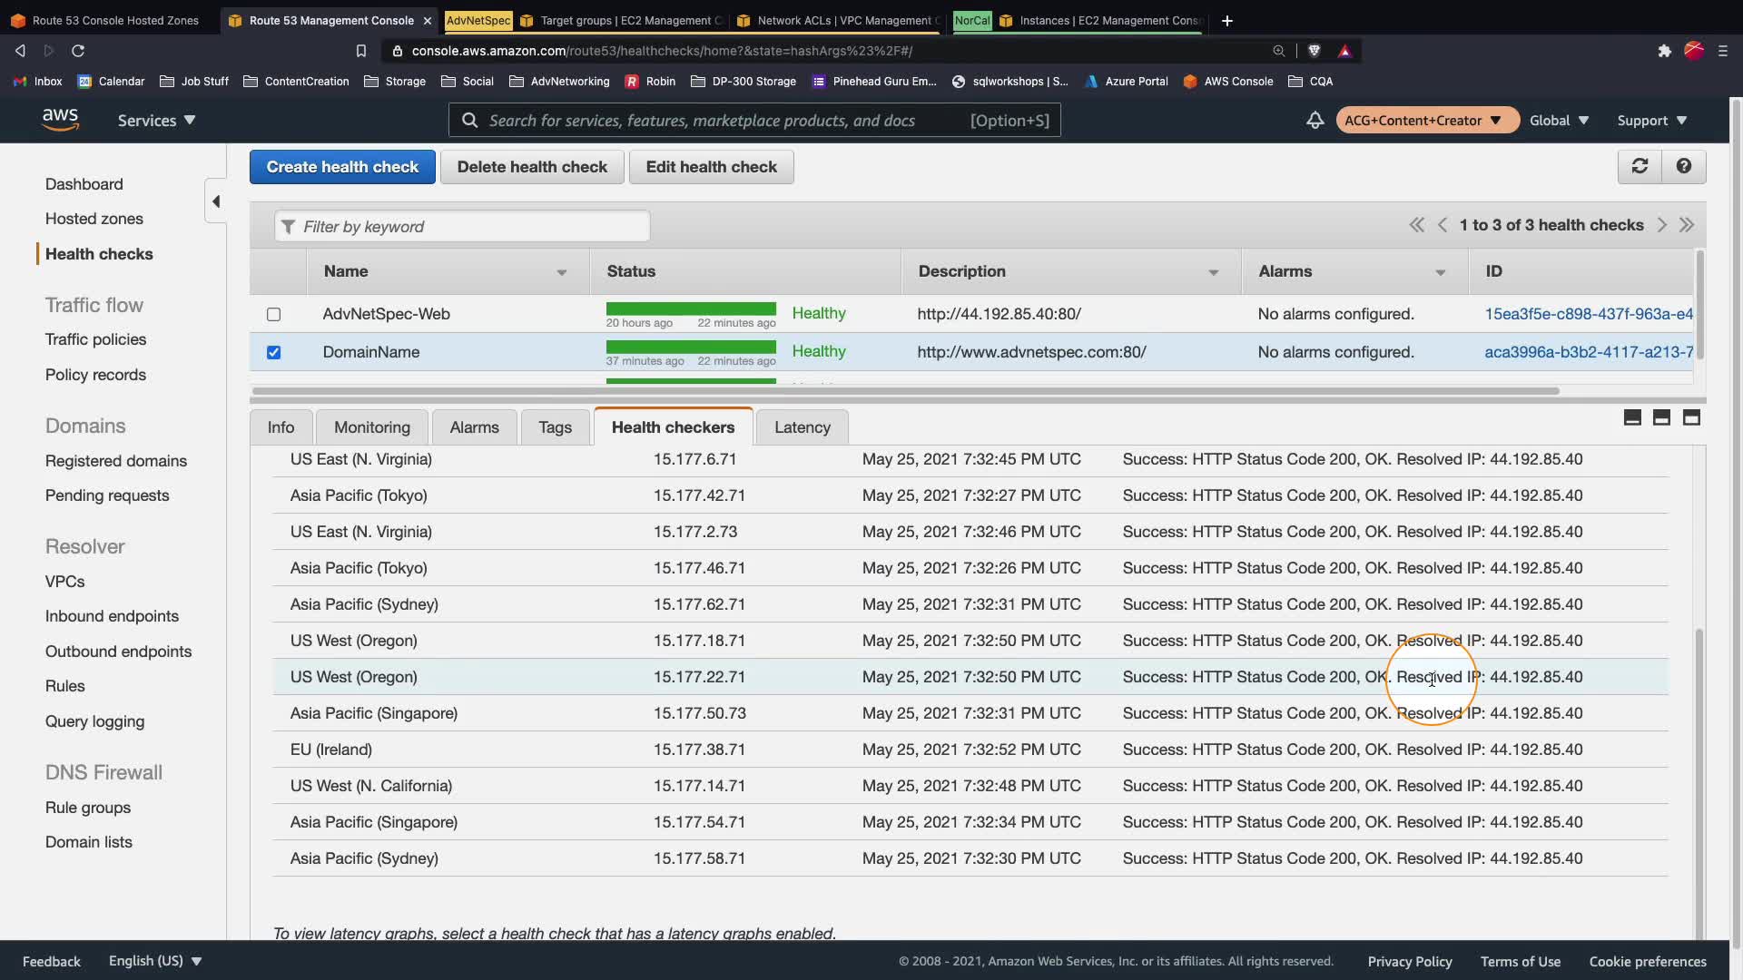Switch to the Latency tab

coord(802,427)
